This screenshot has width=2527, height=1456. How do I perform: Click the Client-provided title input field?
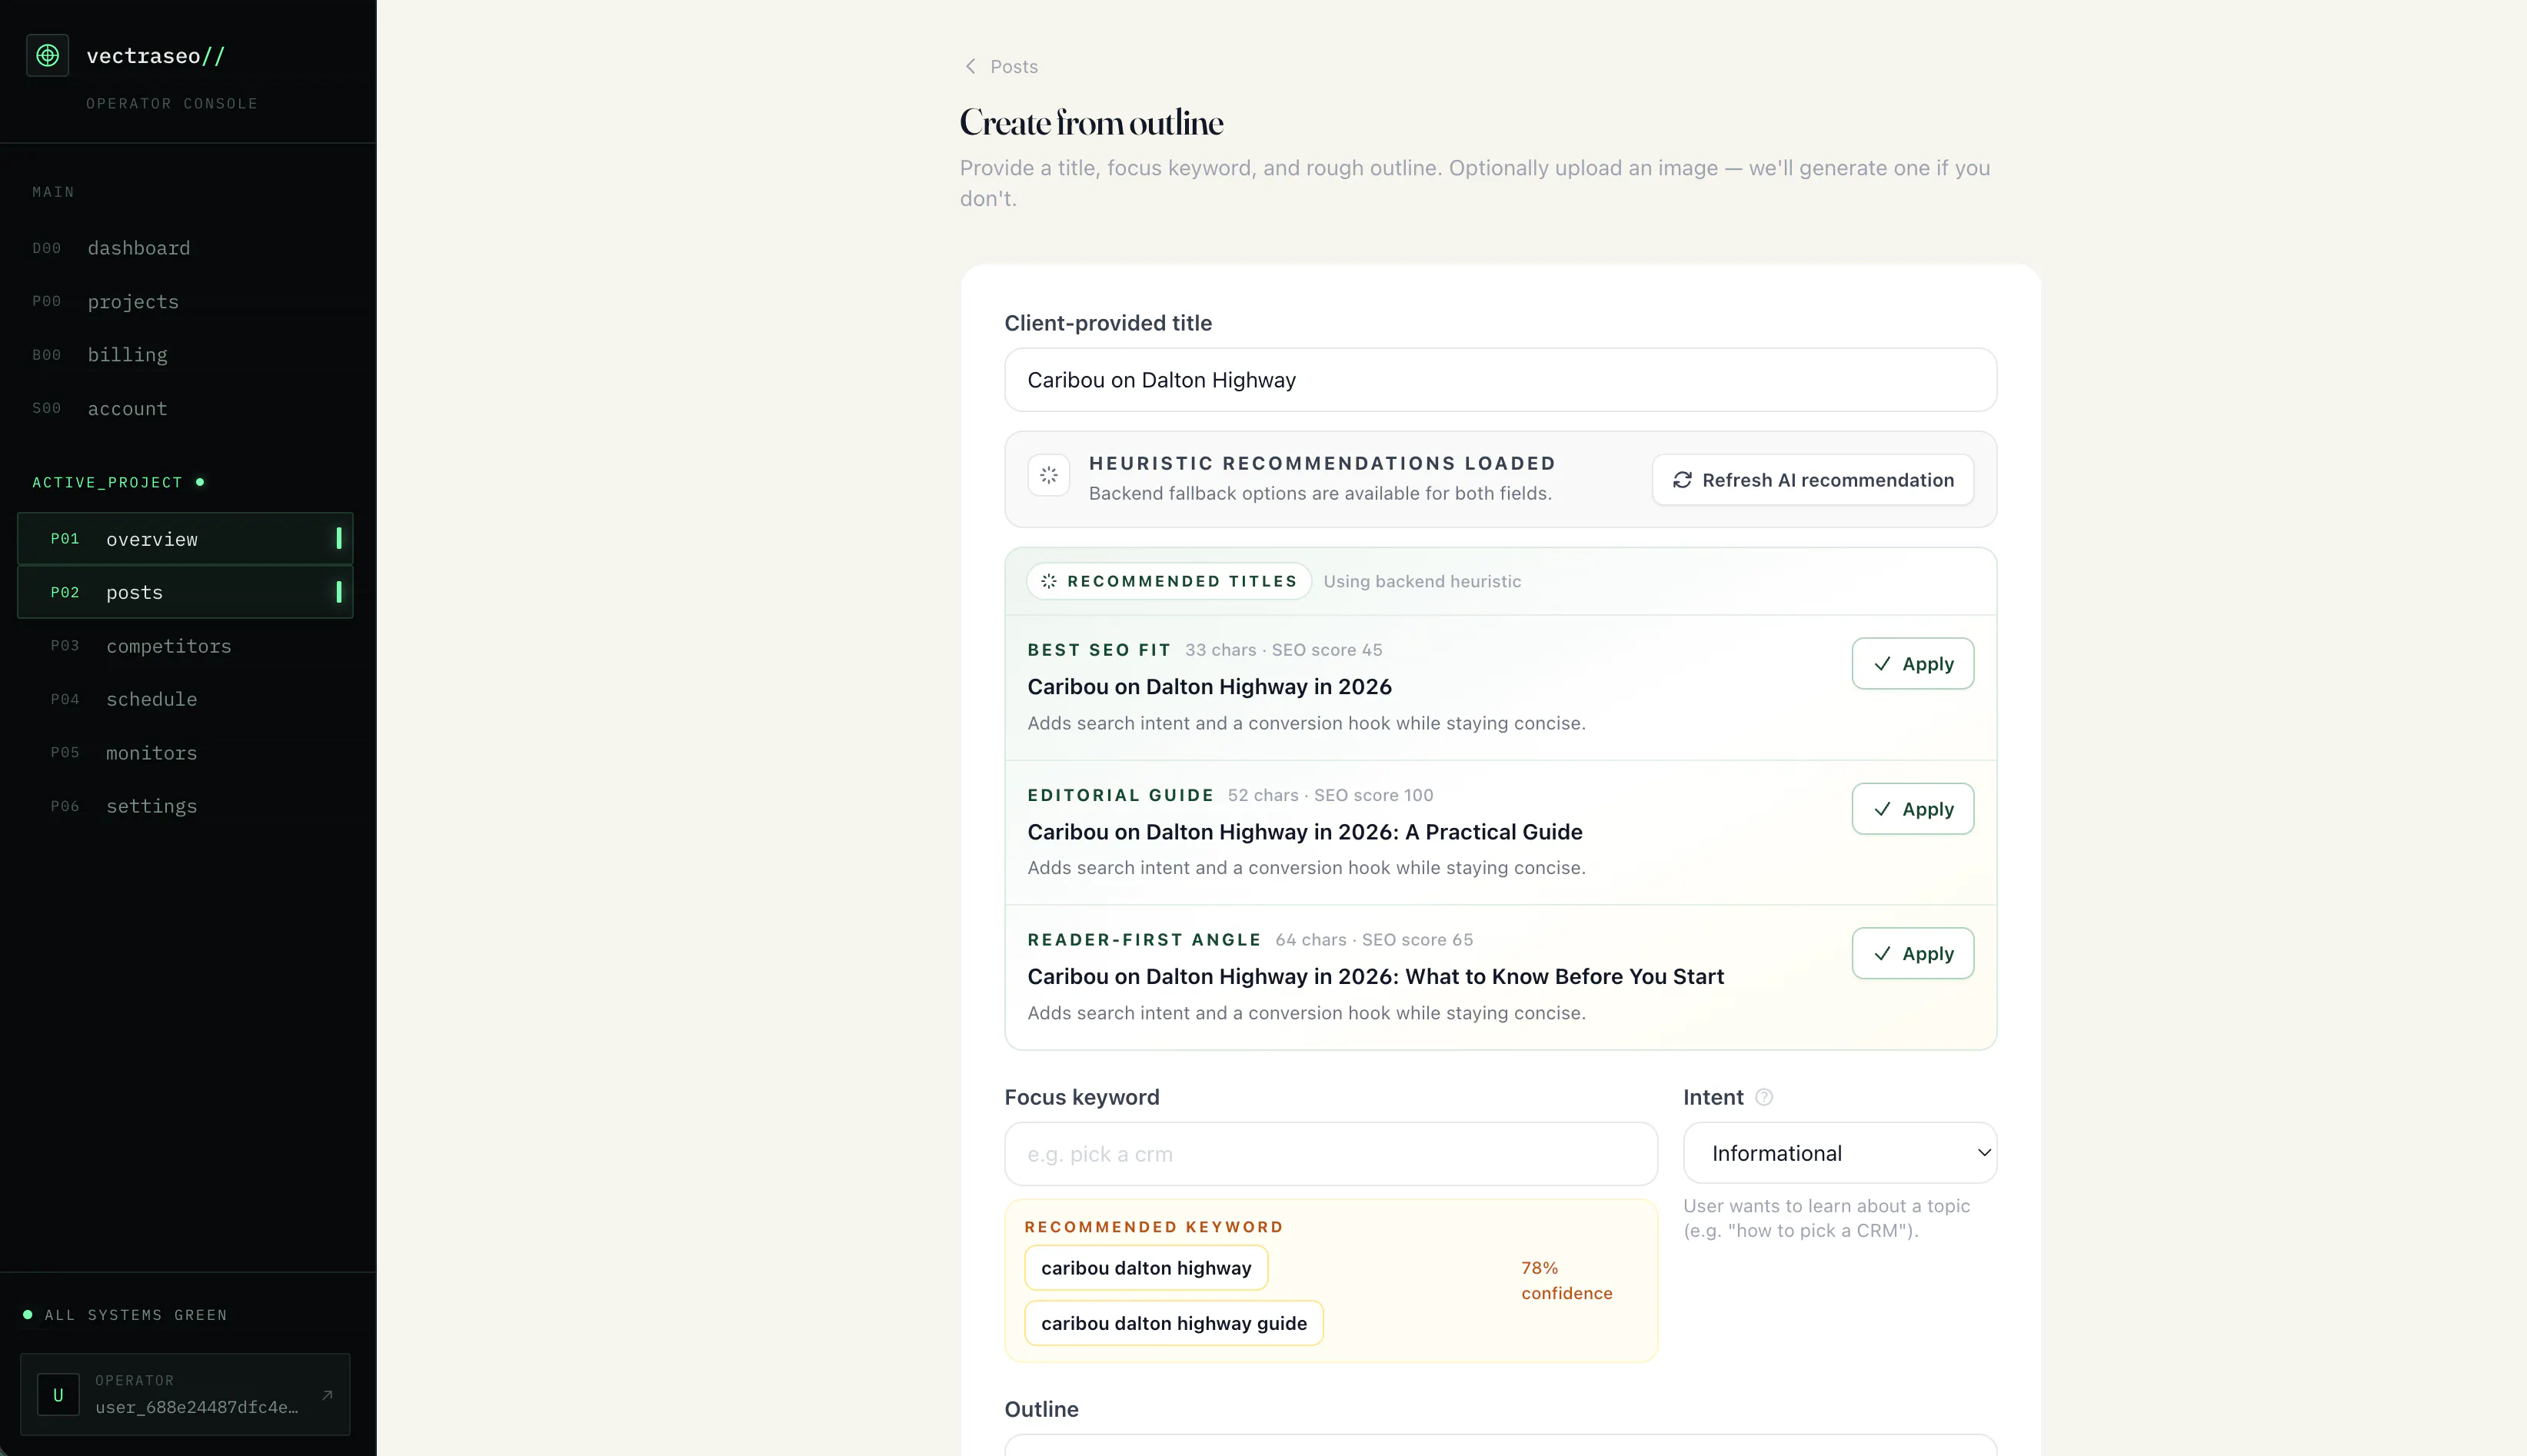(x=1500, y=380)
